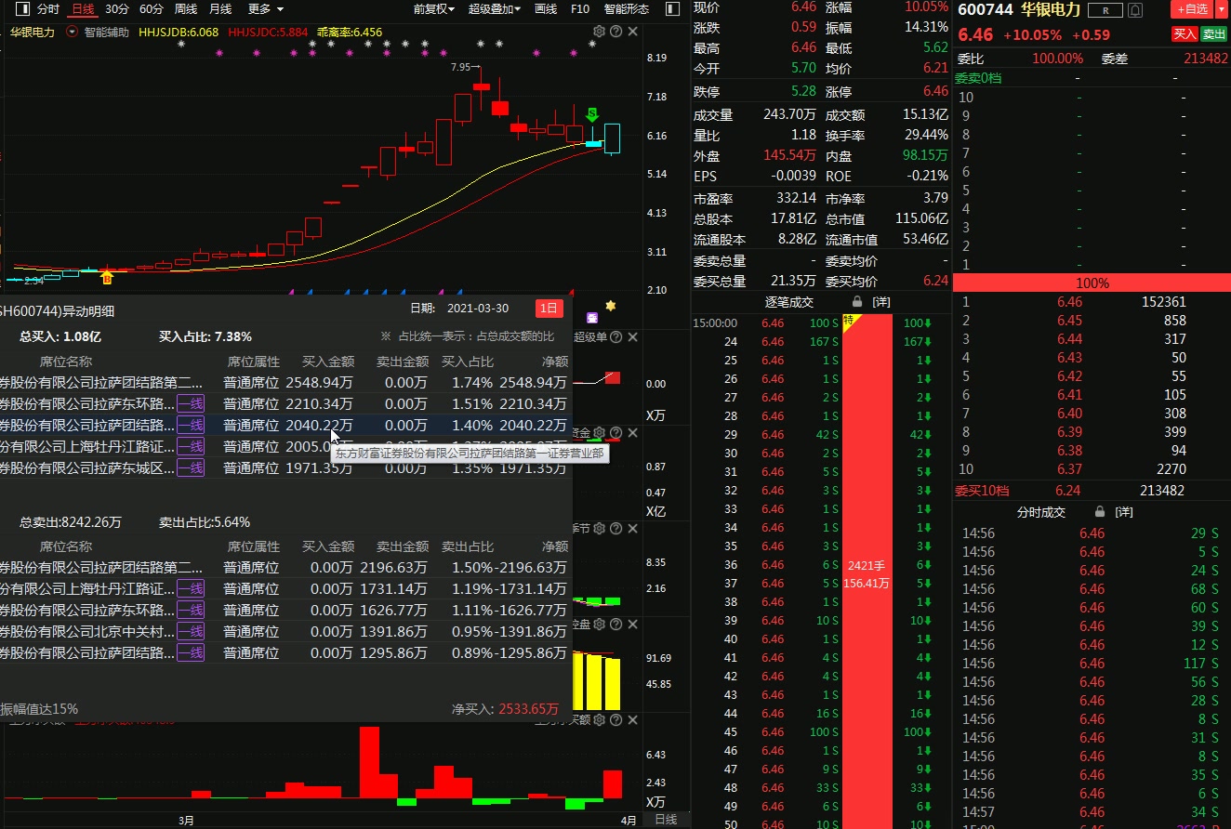Click the red 100% order ratio bar
The width and height of the screenshot is (1231, 829).
point(1092,283)
